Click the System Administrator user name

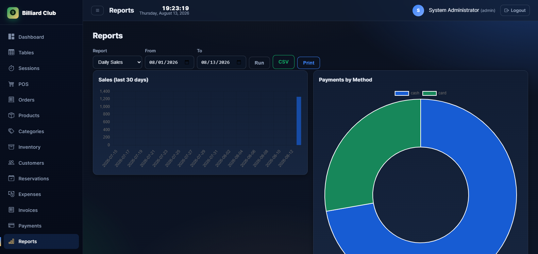point(454,10)
